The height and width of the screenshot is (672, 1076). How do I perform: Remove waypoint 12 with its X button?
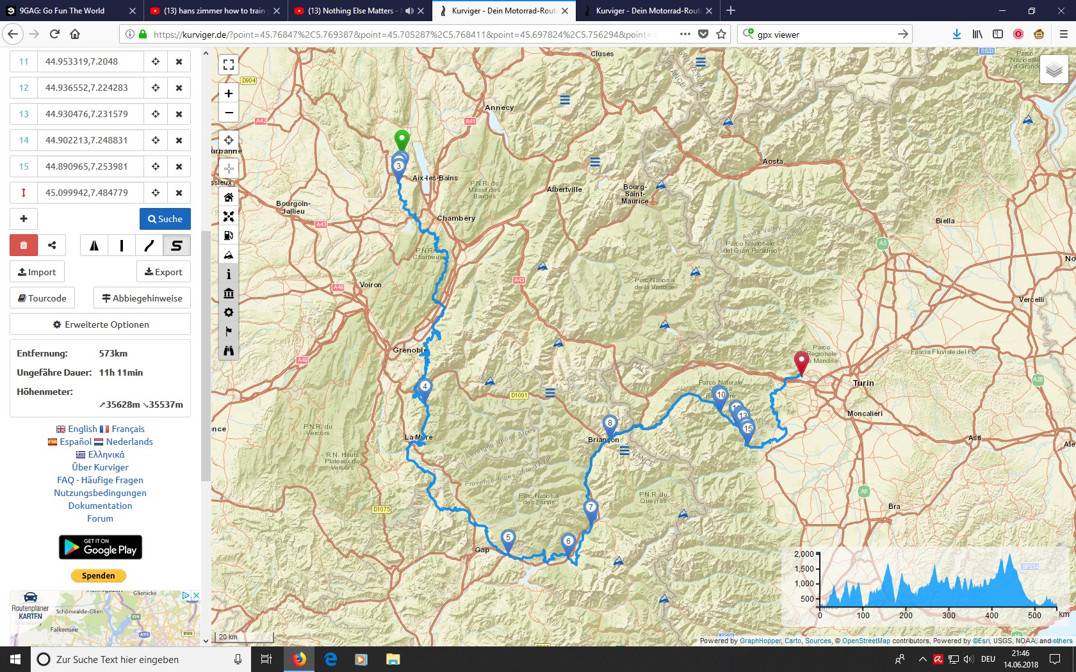tap(179, 88)
